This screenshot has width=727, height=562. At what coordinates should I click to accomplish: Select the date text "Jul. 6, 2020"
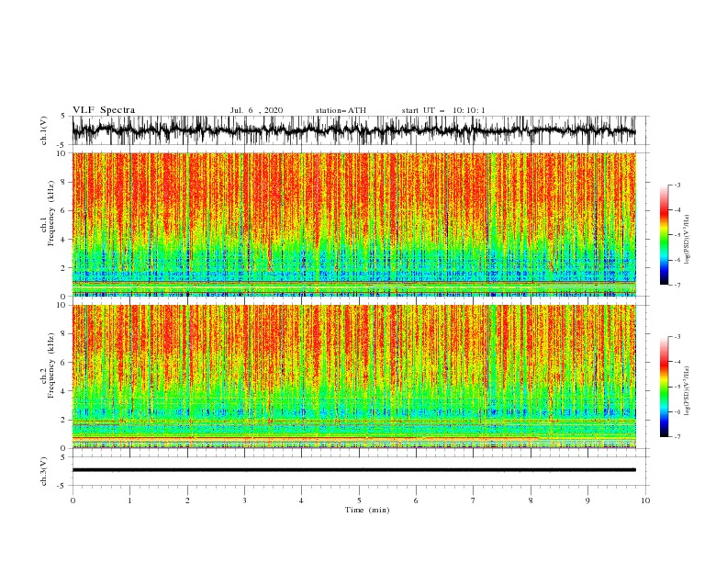point(256,110)
